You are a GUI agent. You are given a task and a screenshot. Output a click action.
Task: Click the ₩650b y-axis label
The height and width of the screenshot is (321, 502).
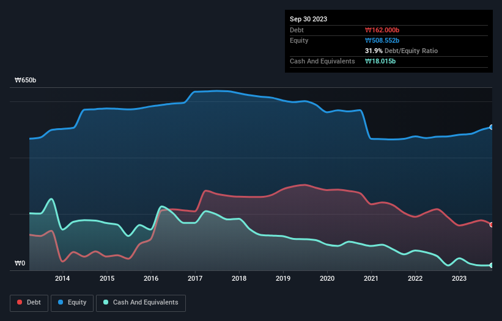point(25,81)
